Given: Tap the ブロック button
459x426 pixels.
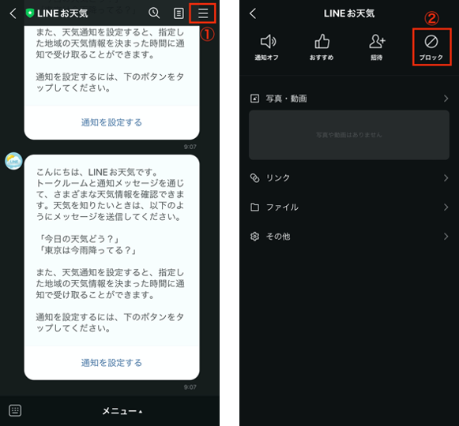Looking at the screenshot, I should pyautogui.click(x=431, y=47).
